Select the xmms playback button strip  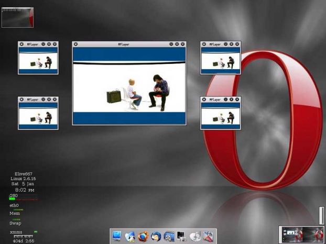tap(23, 236)
